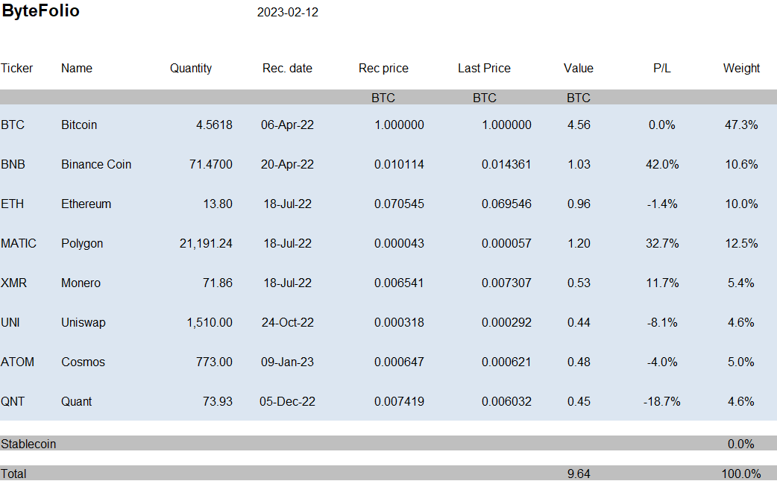
Task: Select the Uniswap name cell
Action: [84, 322]
